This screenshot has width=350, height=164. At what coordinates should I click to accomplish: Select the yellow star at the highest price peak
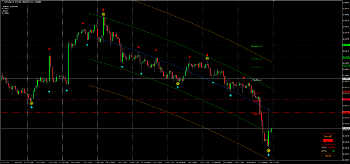(x=103, y=14)
